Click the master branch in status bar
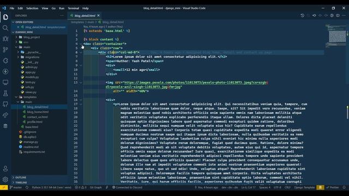The image size is (349, 196). (16, 187)
